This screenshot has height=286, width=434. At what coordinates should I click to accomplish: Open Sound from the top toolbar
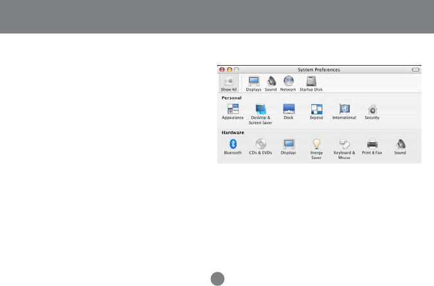click(271, 84)
